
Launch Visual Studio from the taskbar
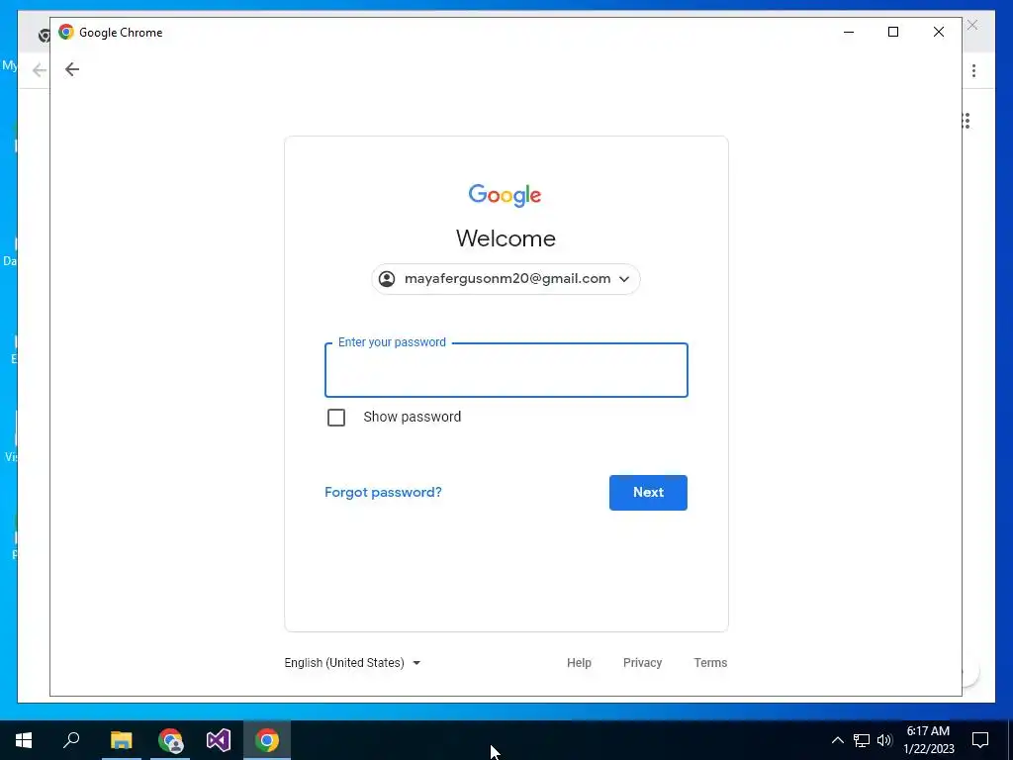coord(219,740)
